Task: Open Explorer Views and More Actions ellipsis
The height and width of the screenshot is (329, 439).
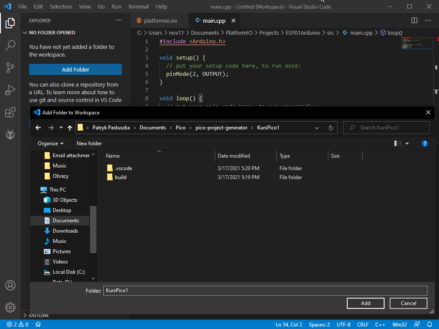Action: 119,21
